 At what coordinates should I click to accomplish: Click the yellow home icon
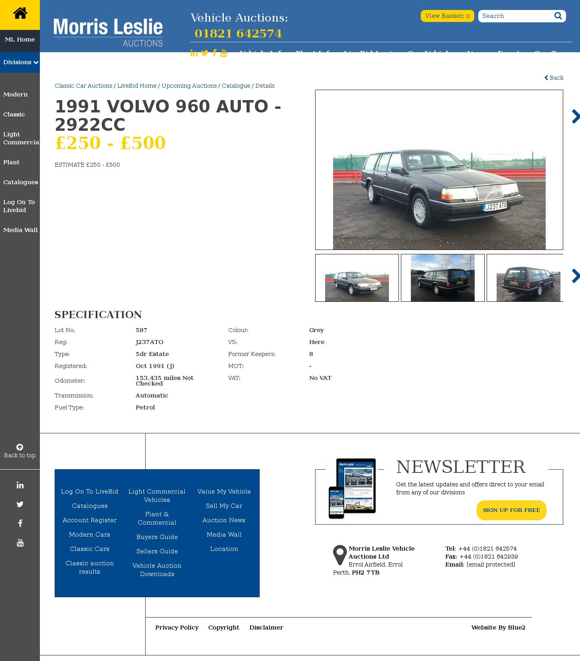pos(20,13)
